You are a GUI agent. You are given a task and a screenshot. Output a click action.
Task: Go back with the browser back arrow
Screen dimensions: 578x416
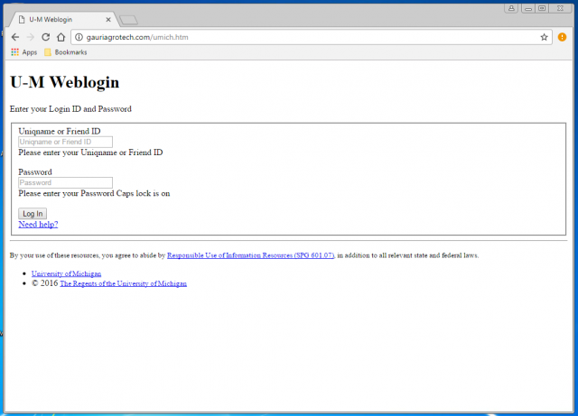(15, 37)
